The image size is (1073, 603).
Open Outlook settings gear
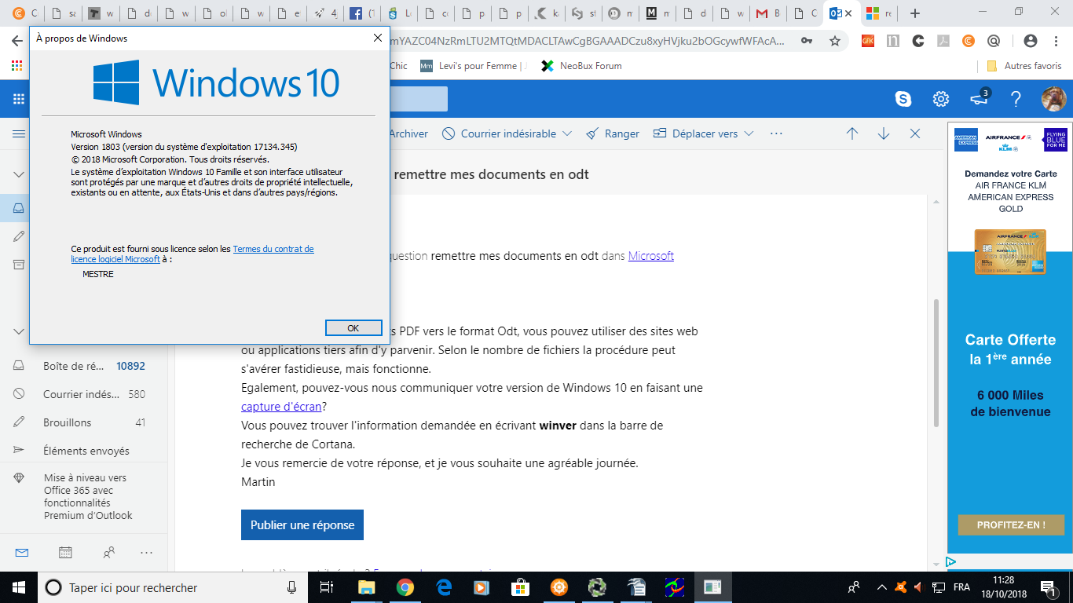[940, 99]
